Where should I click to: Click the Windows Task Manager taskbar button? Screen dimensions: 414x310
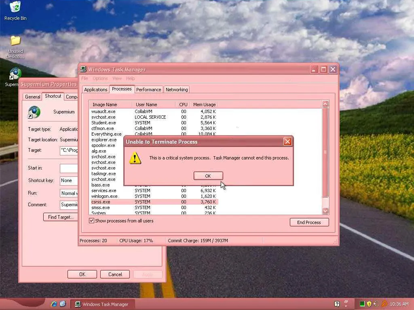tap(103, 304)
